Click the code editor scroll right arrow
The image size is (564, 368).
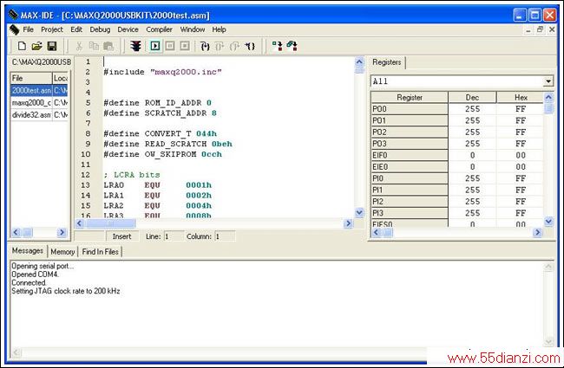coord(348,223)
